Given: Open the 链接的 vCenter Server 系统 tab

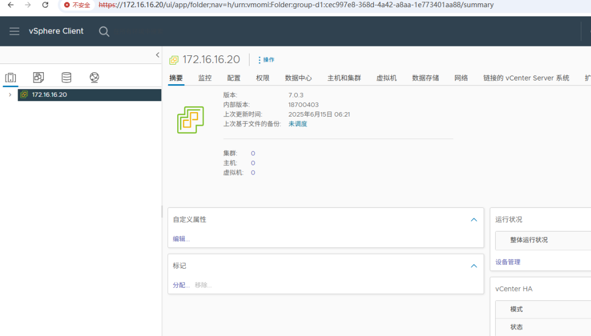Looking at the screenshot, I should click(x=526, y=78).
